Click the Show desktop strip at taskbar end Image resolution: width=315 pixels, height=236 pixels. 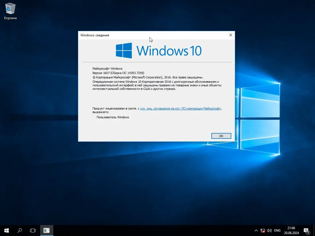click(x=314, y=230)
